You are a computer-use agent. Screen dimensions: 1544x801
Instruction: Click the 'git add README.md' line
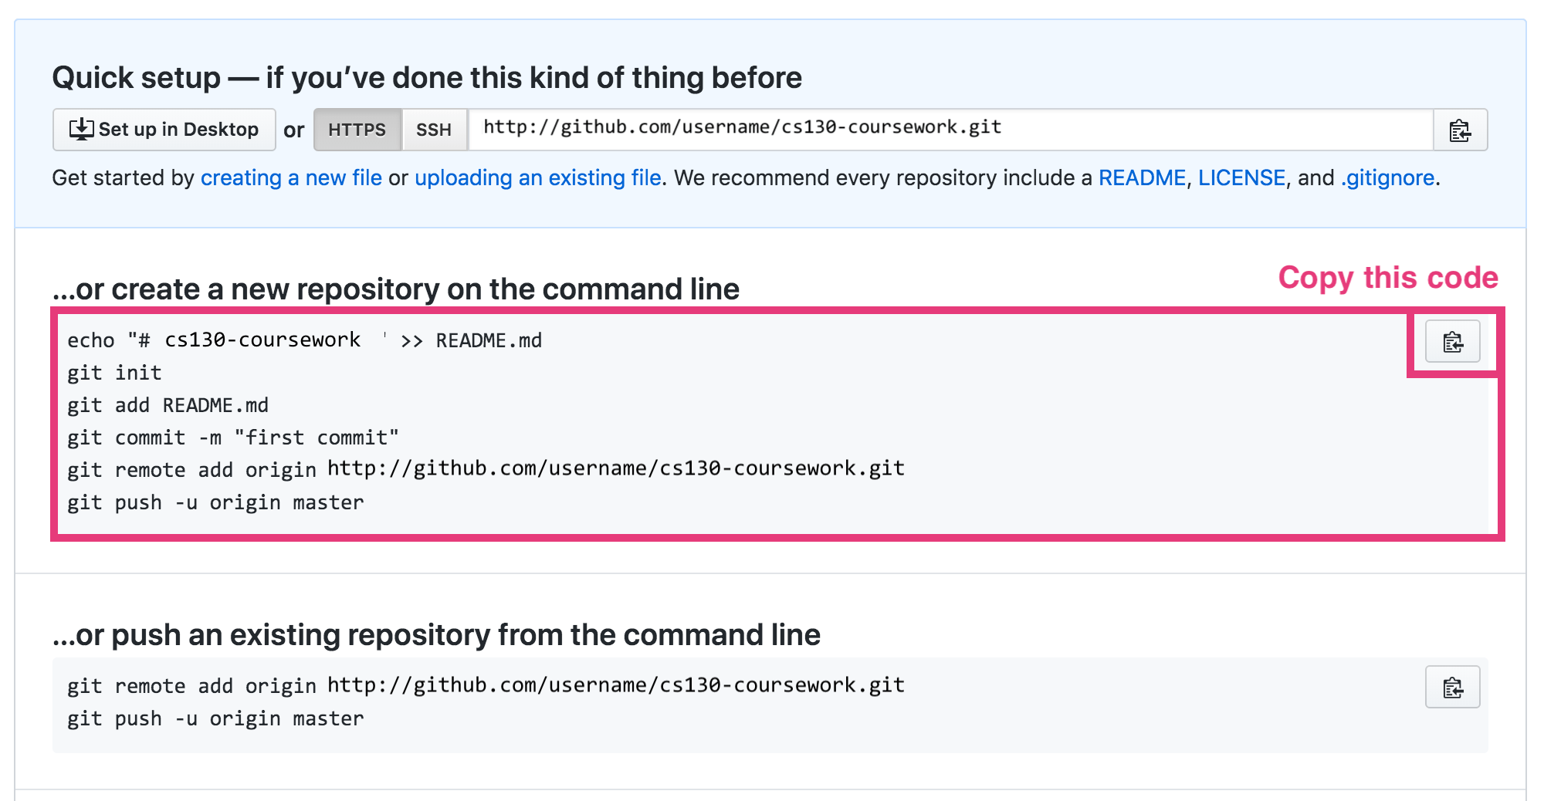point(168,405)
